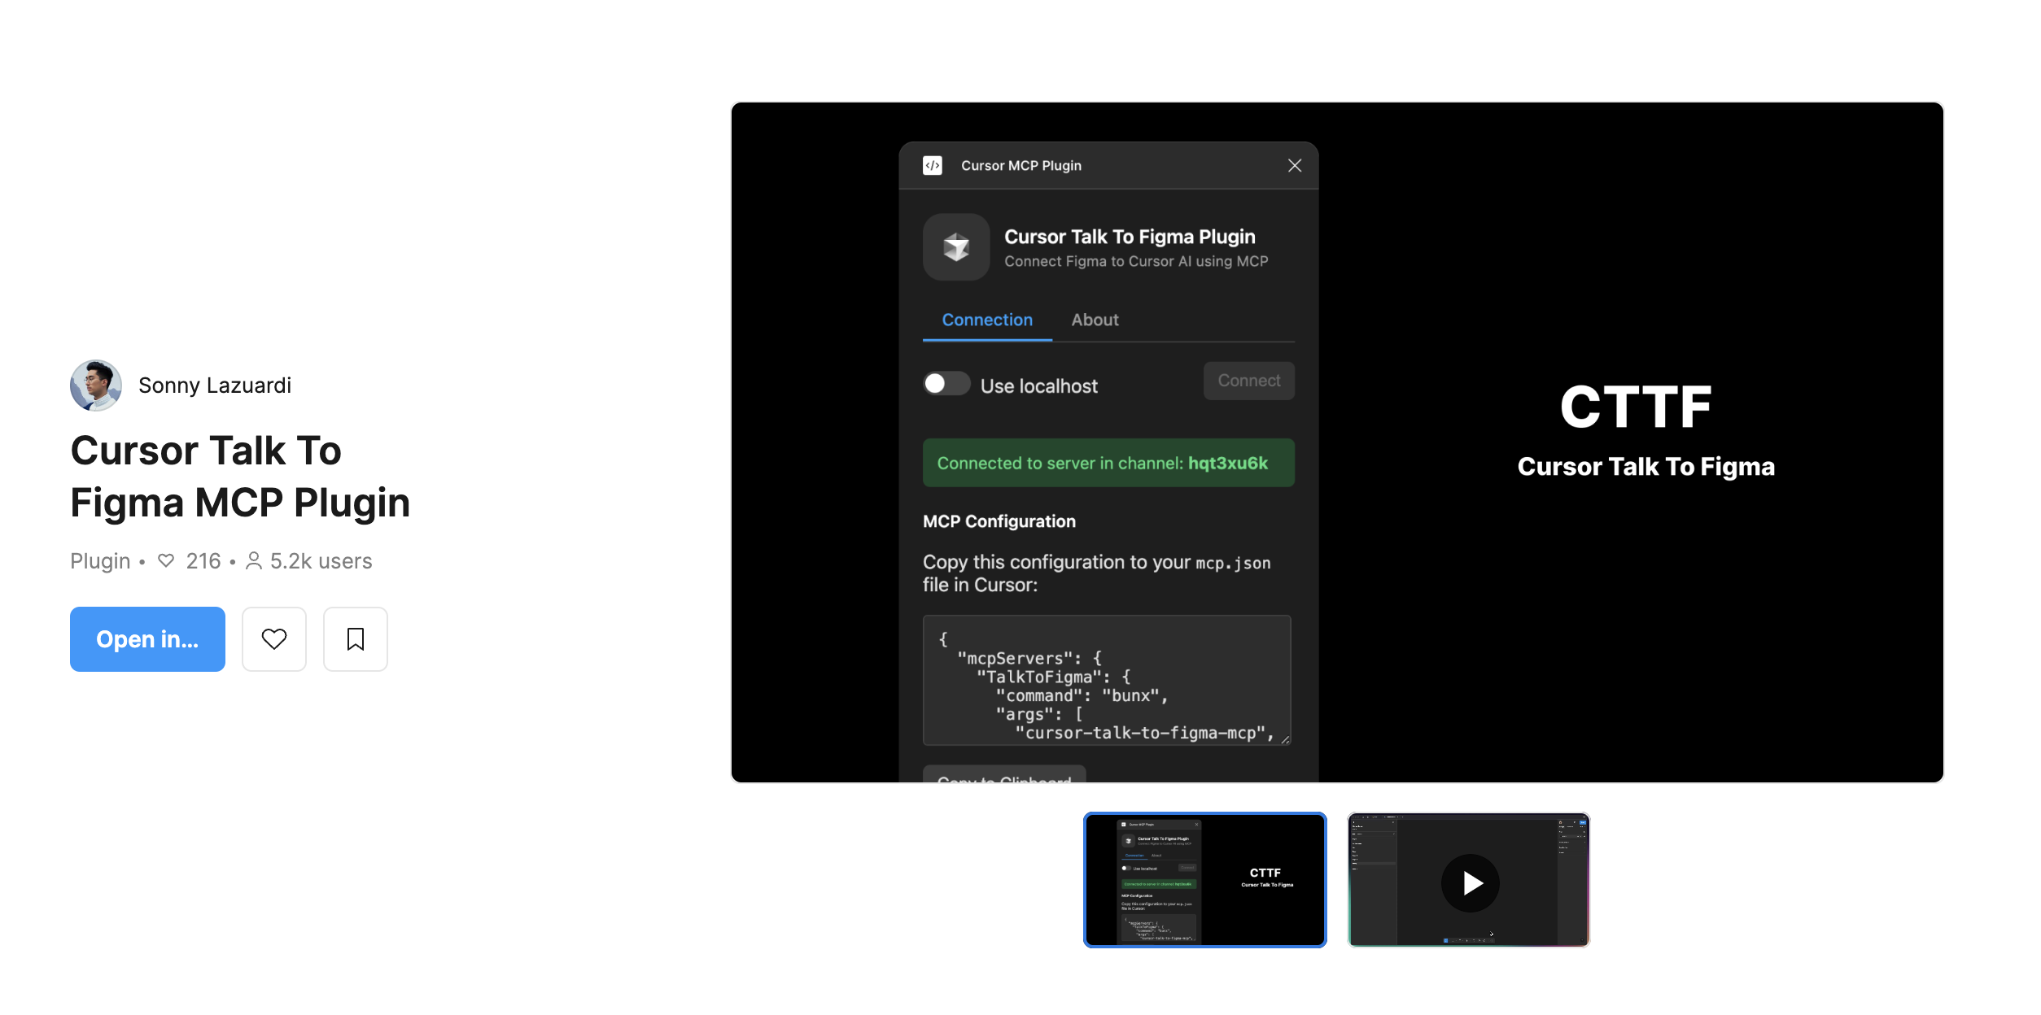
Task: Select the first CTTF screenshot thumbnail
Action: point(1204,880)
